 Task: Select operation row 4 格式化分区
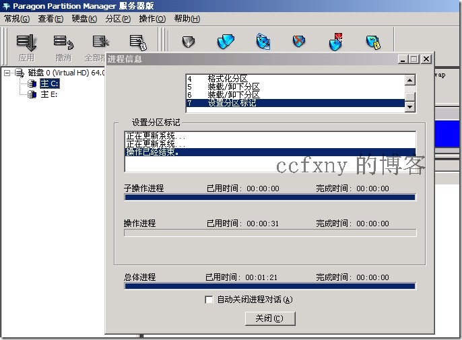[x=295, y=79]
